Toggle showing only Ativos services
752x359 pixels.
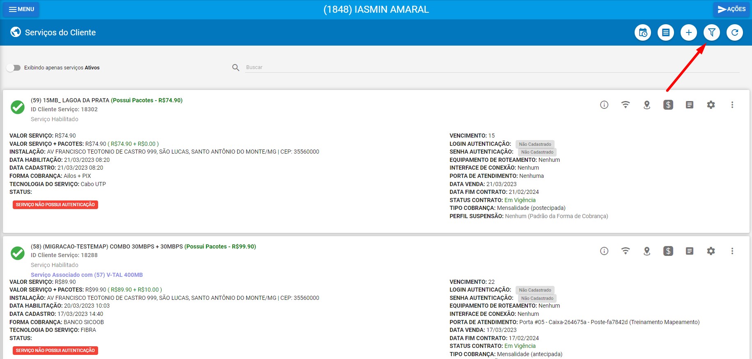click(x=14, y=68)
